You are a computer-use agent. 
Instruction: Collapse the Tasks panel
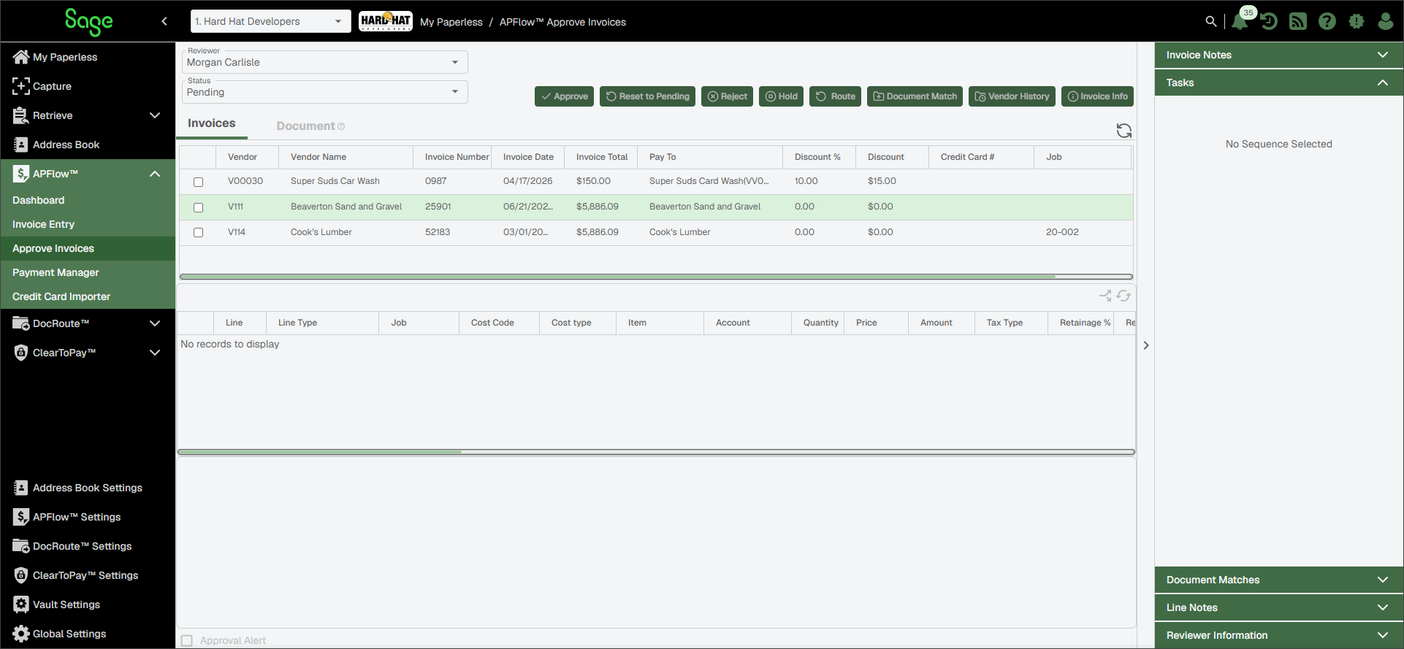coord(1278,82)
